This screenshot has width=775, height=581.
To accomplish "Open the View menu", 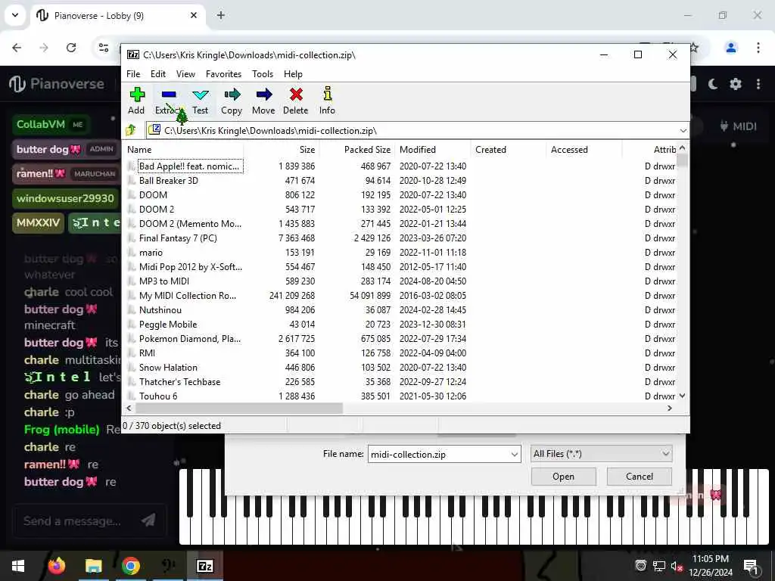I will point(186,74).
